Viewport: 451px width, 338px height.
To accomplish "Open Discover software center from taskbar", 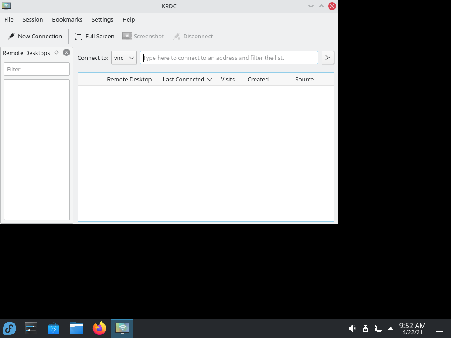I will [x=53, y=328].
